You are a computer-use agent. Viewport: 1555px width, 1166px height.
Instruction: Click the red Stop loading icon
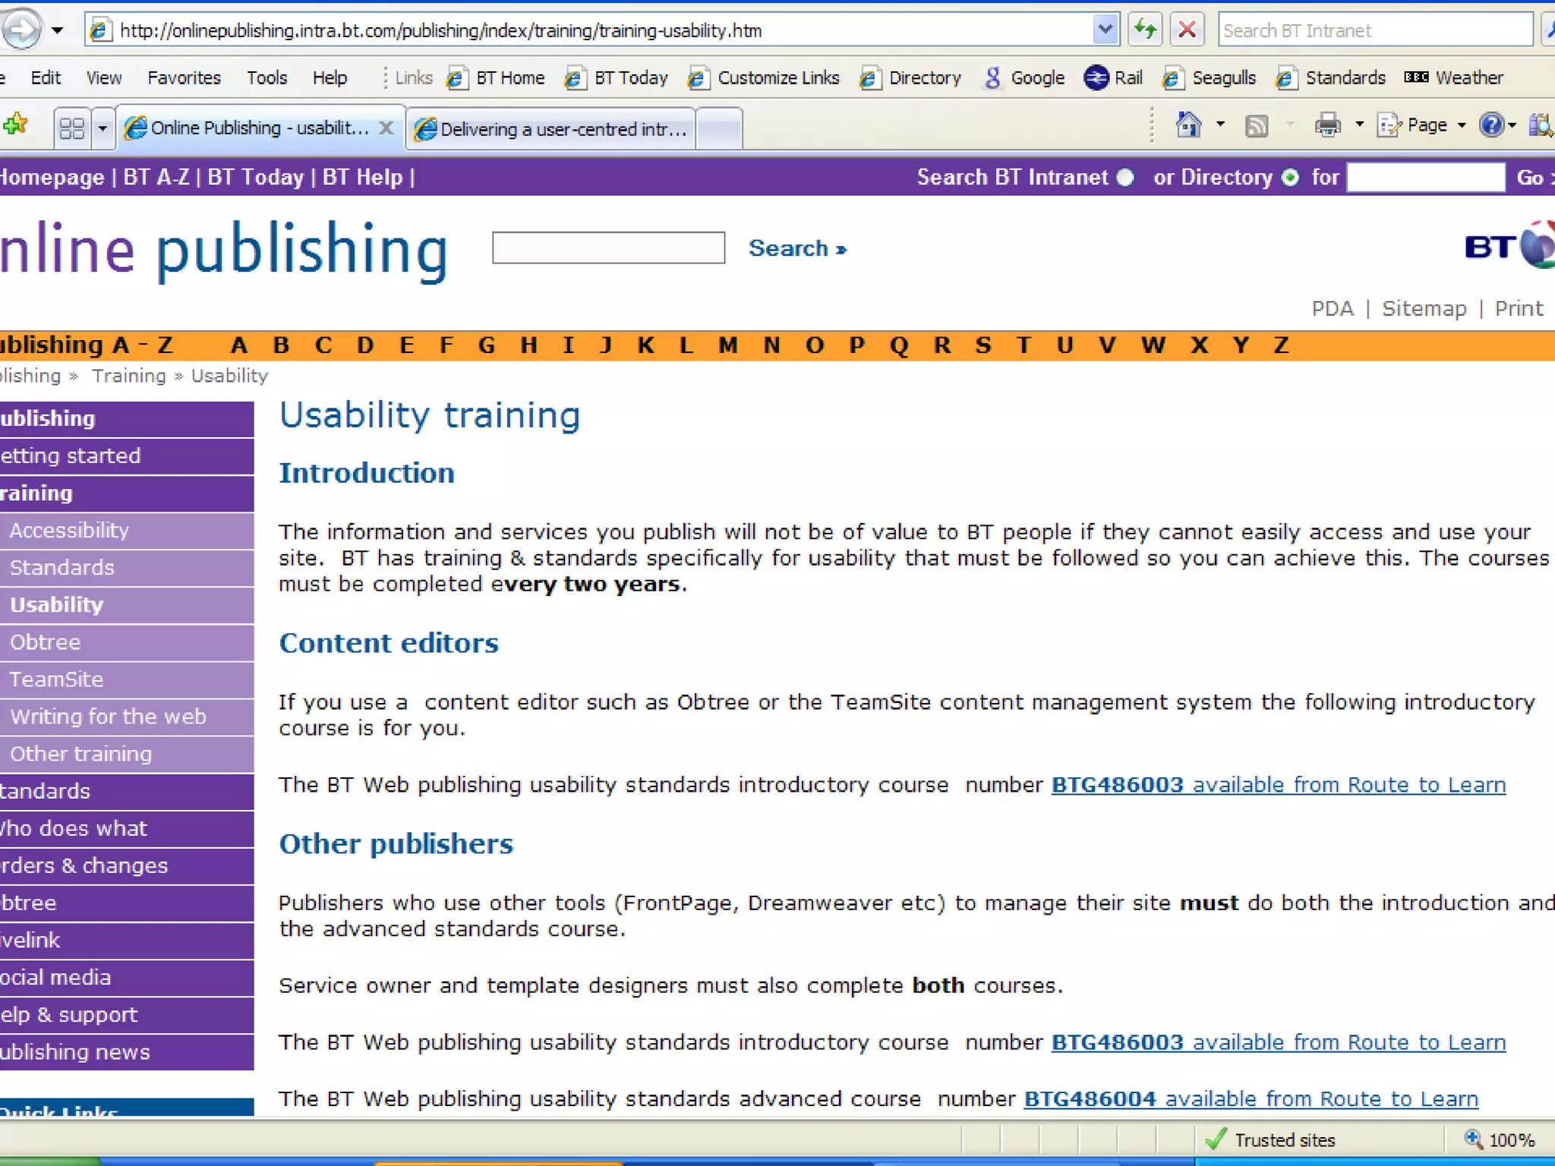coord(1187,30)
